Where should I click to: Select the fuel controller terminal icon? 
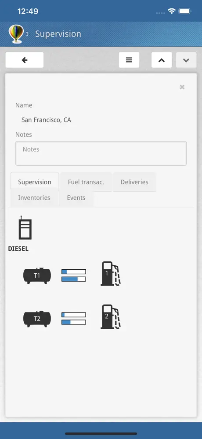(25, 227)
